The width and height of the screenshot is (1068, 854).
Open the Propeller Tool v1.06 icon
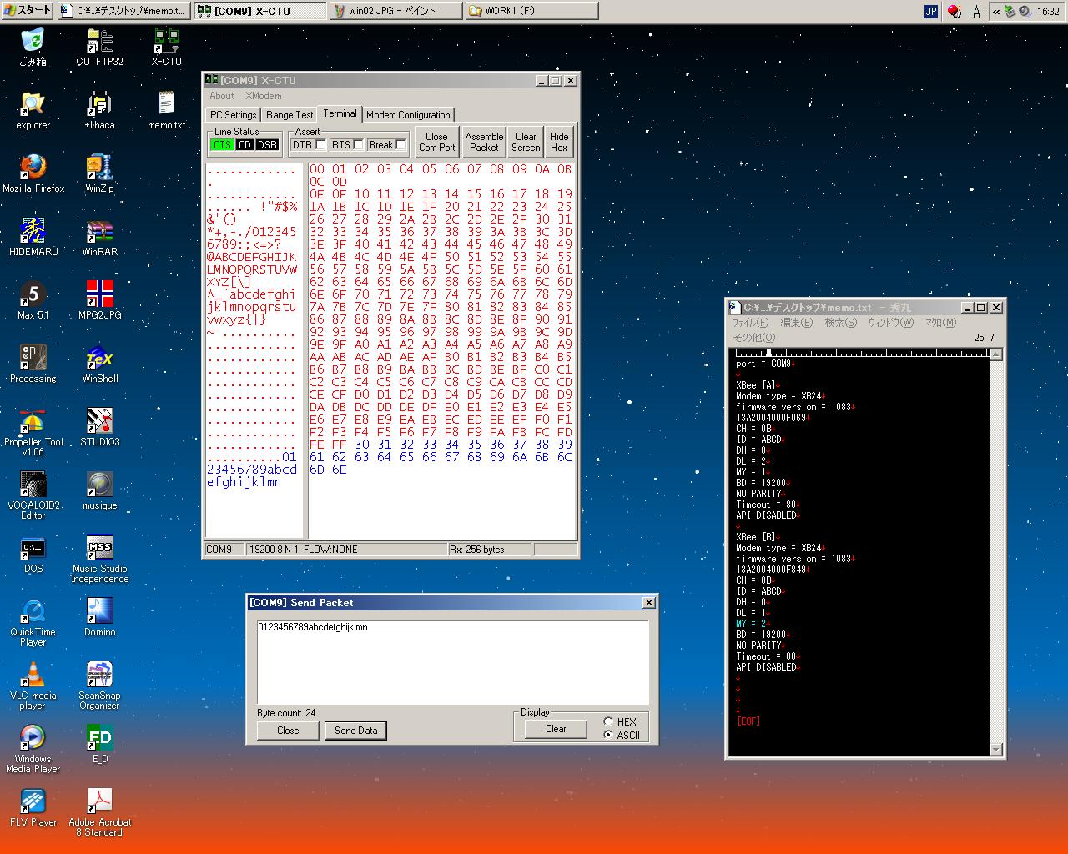click(x=33, y=421)
